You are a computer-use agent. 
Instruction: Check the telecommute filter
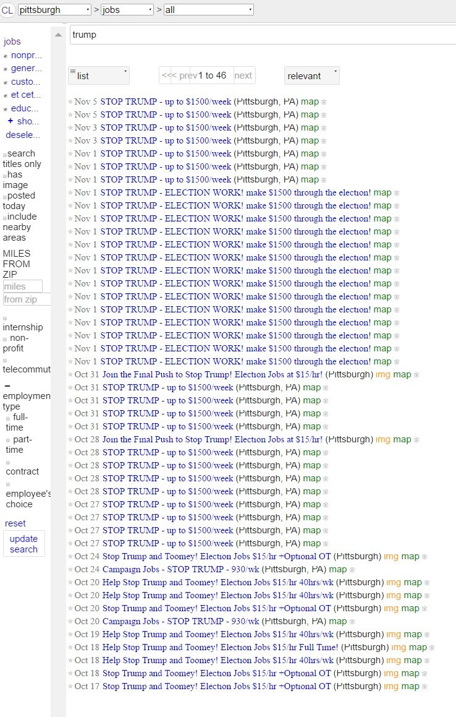5,360
